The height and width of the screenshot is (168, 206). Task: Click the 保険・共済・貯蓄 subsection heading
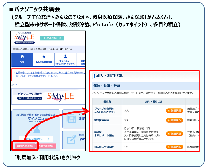tap(107, 86)
